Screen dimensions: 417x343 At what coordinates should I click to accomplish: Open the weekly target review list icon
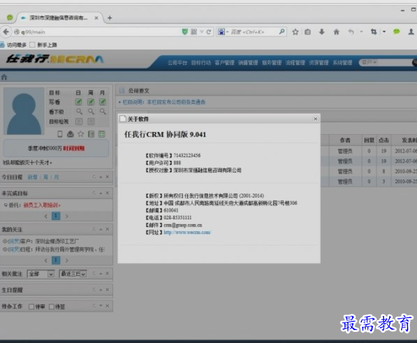click(91, 122)
